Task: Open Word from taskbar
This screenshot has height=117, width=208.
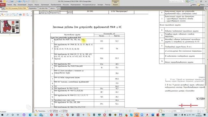Action: pos(152,115)
